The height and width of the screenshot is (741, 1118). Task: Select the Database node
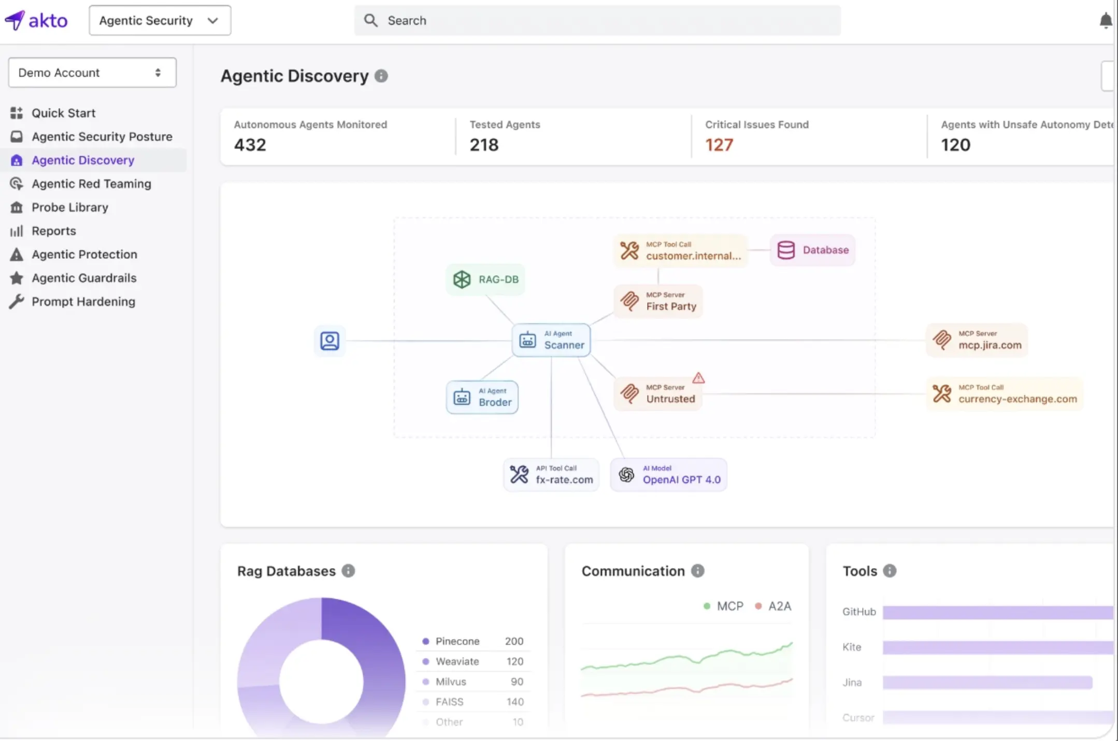pyautogui.click(x=813, y=250)
